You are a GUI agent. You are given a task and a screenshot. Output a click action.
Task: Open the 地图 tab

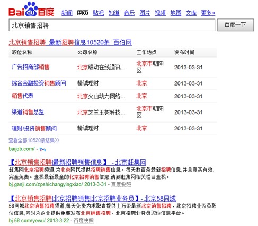[176, 13]
